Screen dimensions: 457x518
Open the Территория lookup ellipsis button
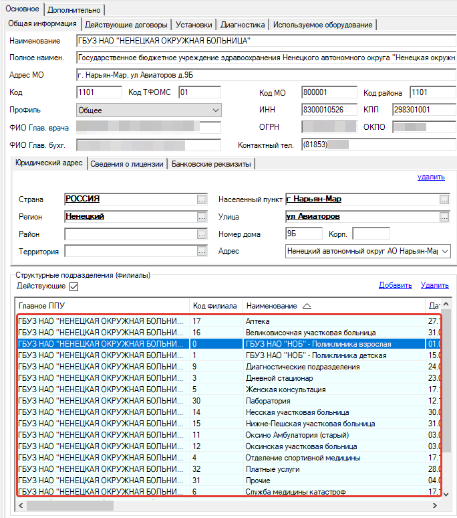click(202, 252)
